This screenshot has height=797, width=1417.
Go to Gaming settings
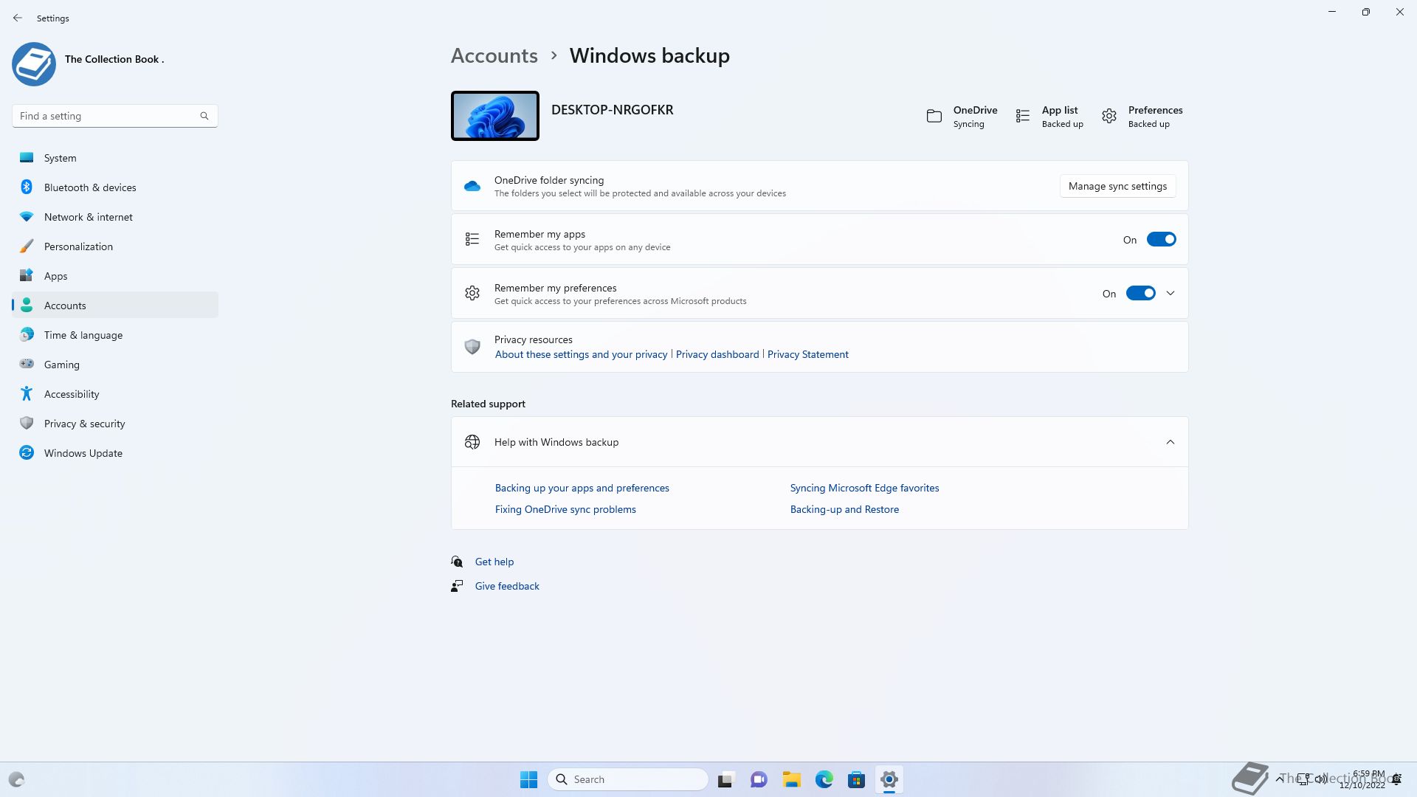[115, 365]
